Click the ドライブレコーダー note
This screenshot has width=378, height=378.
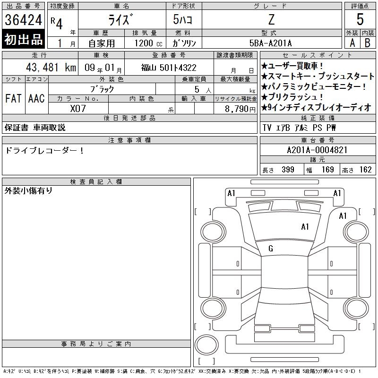click(44, 151)
